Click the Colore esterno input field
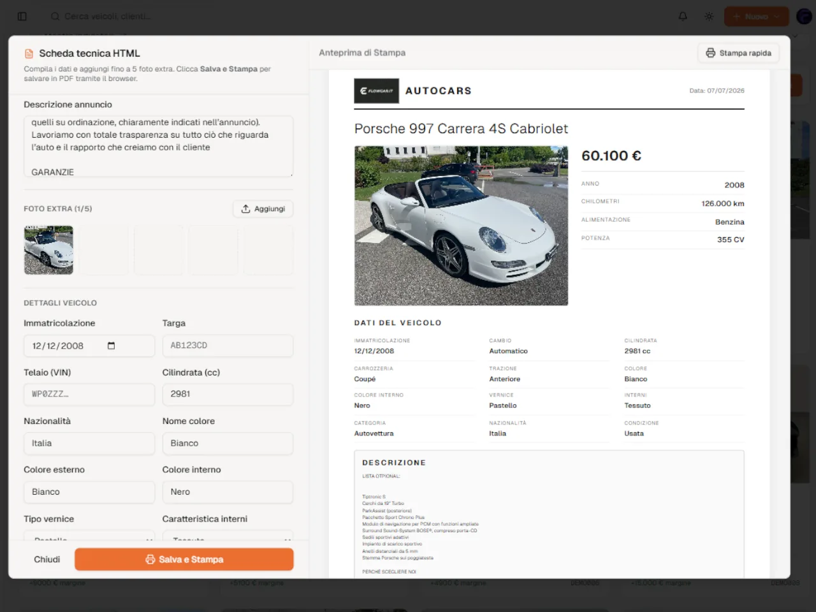This screenshot has width=816, height=612. [89, 492]
